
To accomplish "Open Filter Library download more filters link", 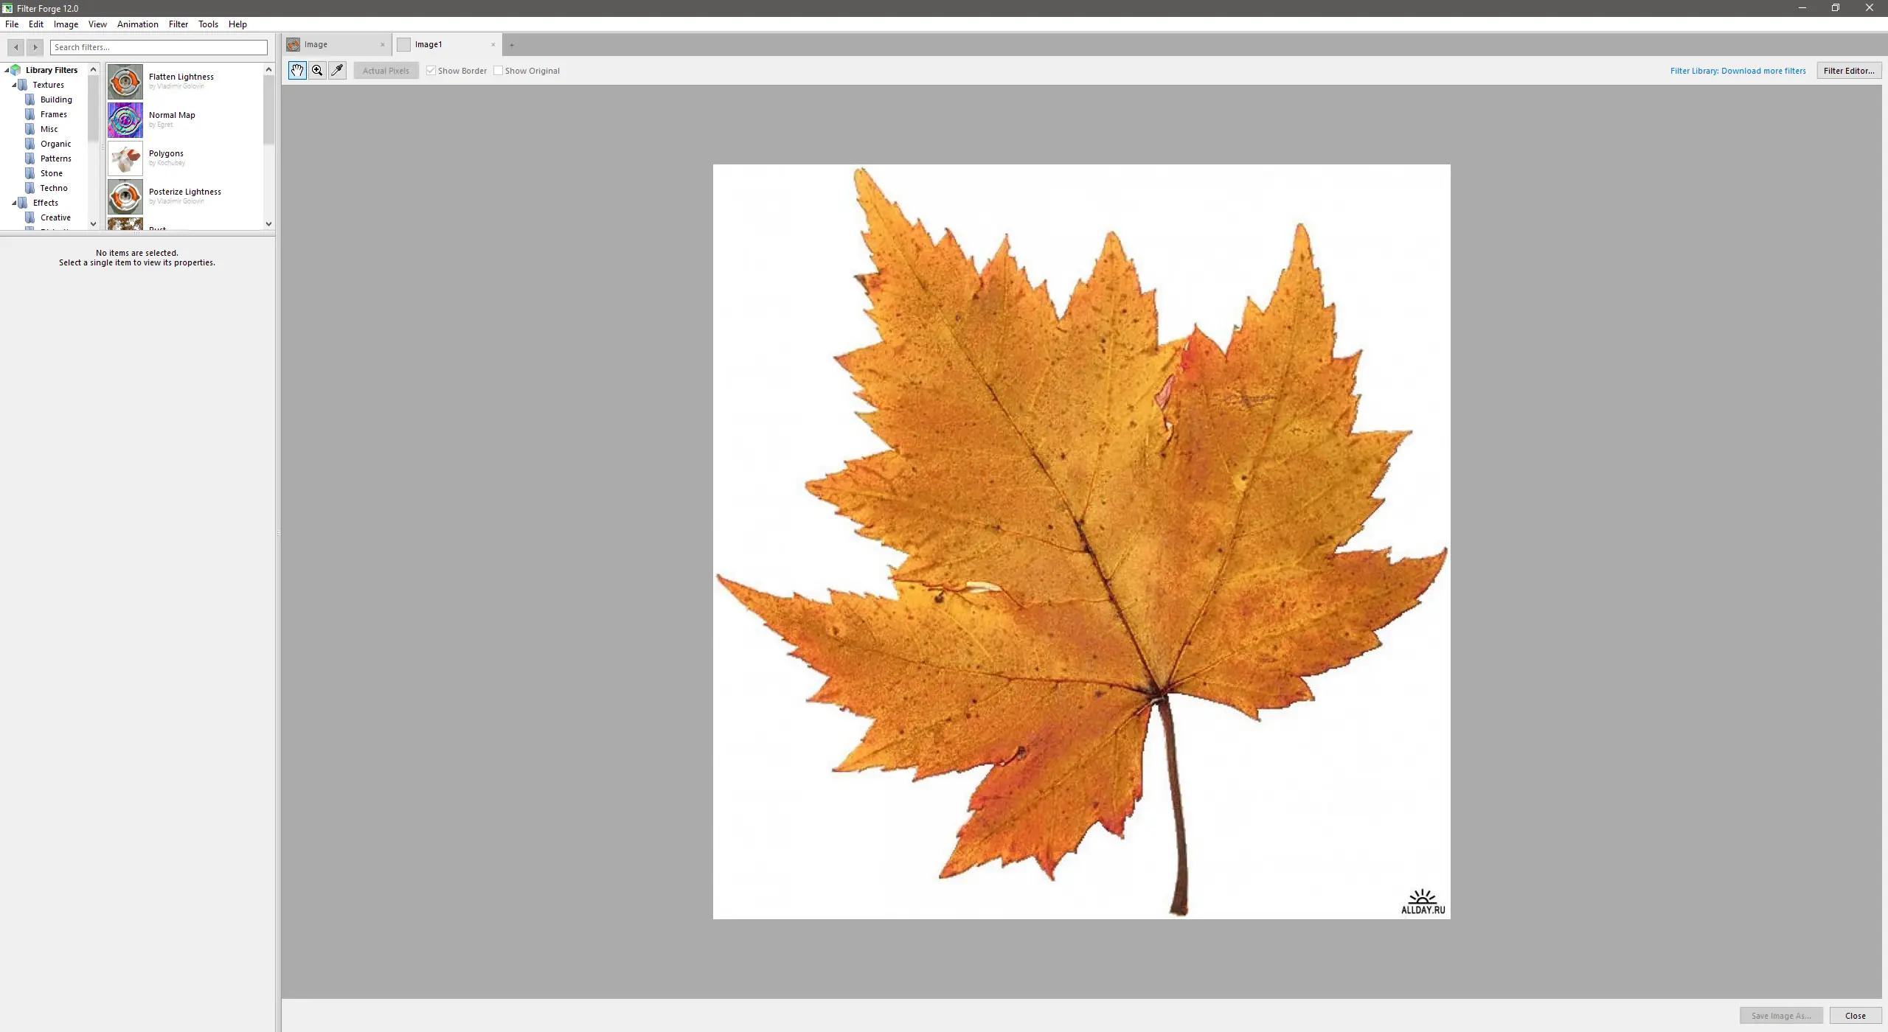I will (x=1738, y=71).
